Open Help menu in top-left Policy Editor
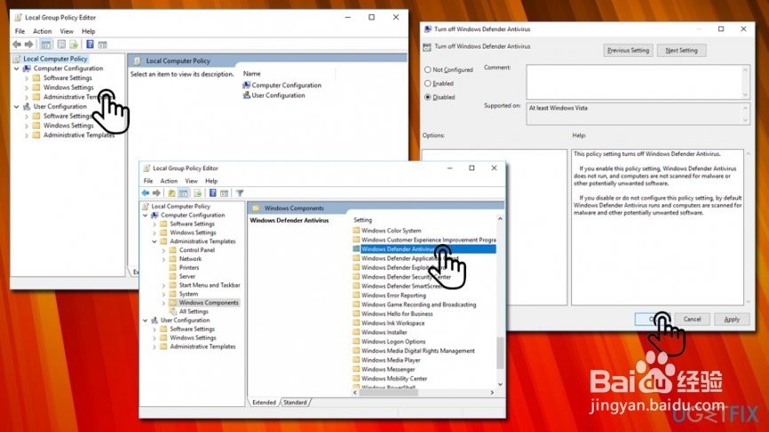Screen dimensions: 769x432 [x=88, y=31]
